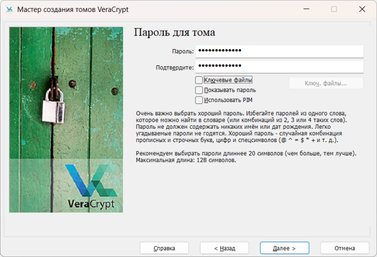Go back with the < Назад button
The image size is (377, 257).
click(224, 248)
